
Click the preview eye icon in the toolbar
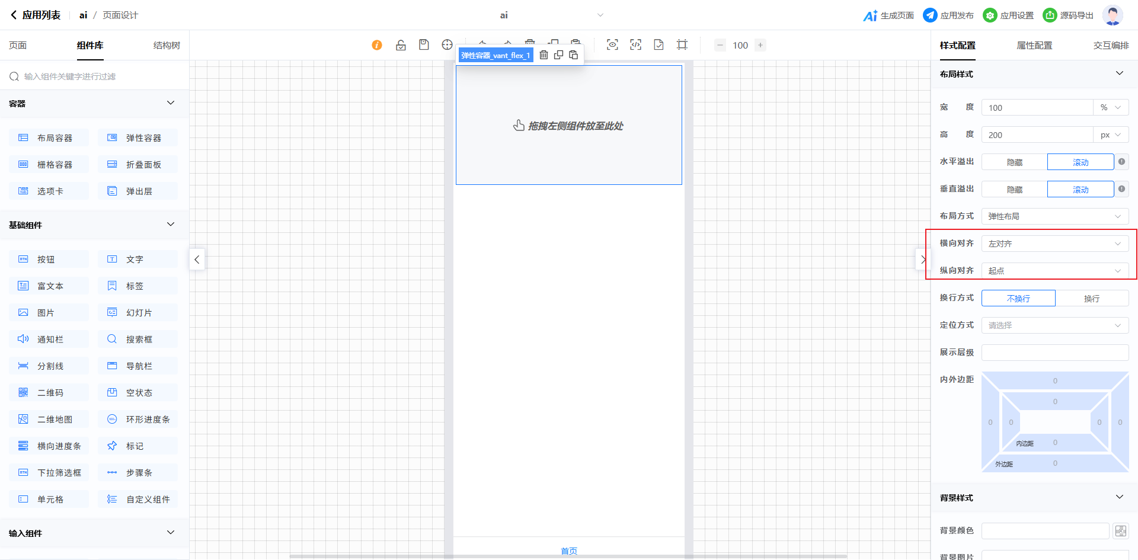[x=612, y=45]
